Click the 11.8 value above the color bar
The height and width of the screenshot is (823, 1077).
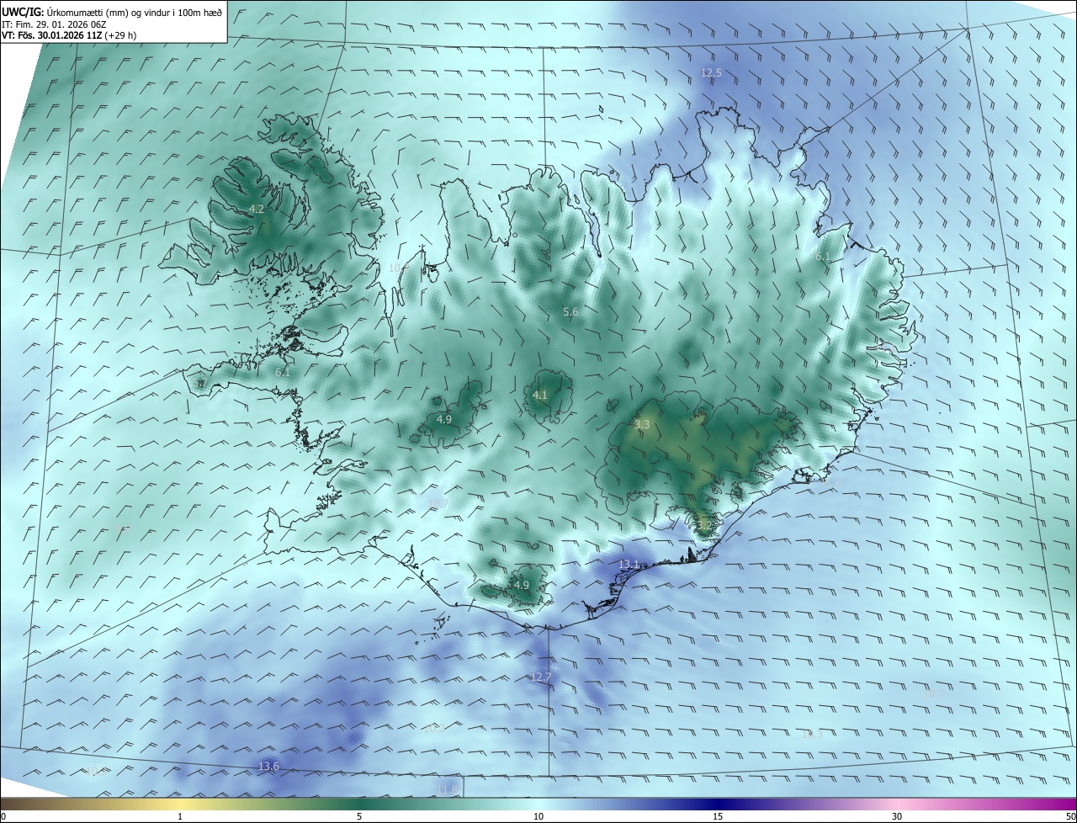448,789
